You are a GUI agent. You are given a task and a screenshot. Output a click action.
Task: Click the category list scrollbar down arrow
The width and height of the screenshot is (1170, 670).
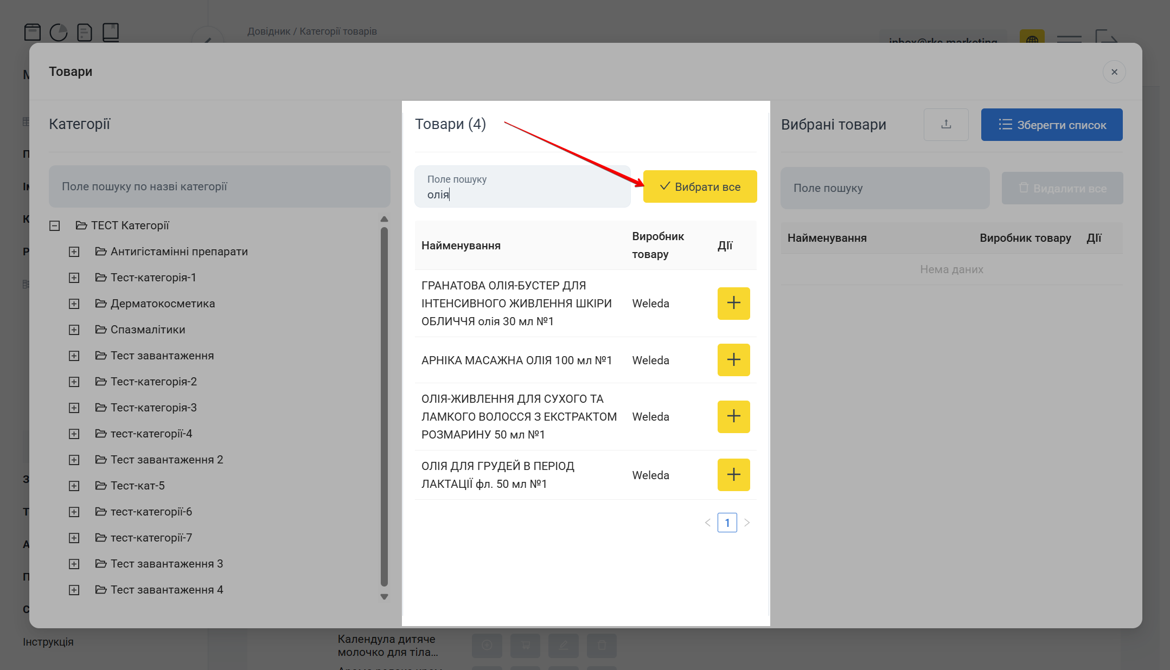coord(384,597)
